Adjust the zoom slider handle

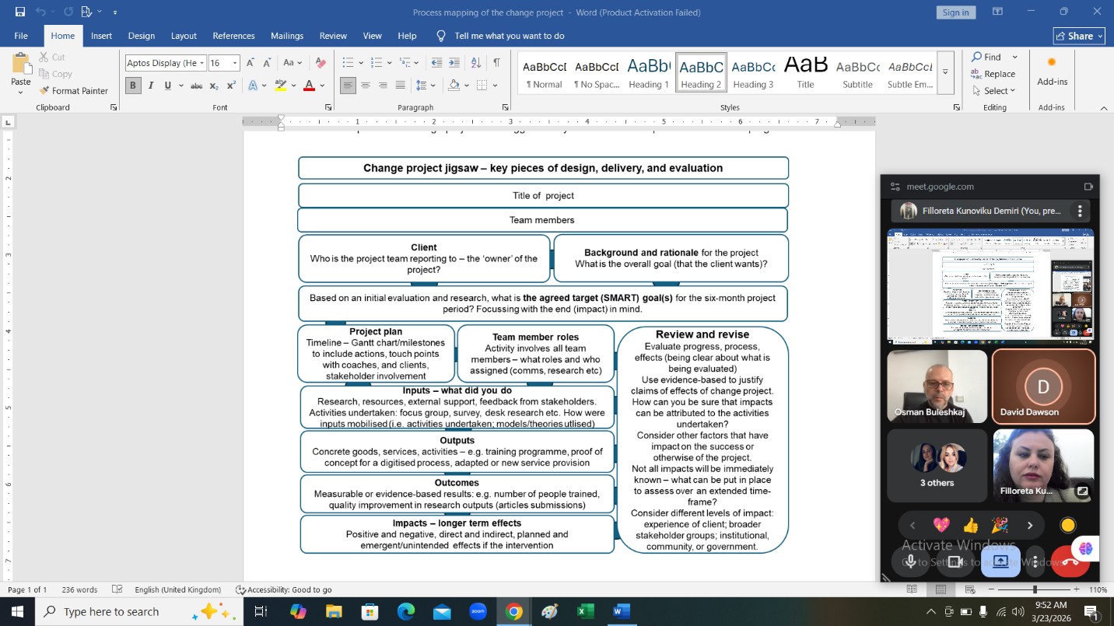point(1035,589)
